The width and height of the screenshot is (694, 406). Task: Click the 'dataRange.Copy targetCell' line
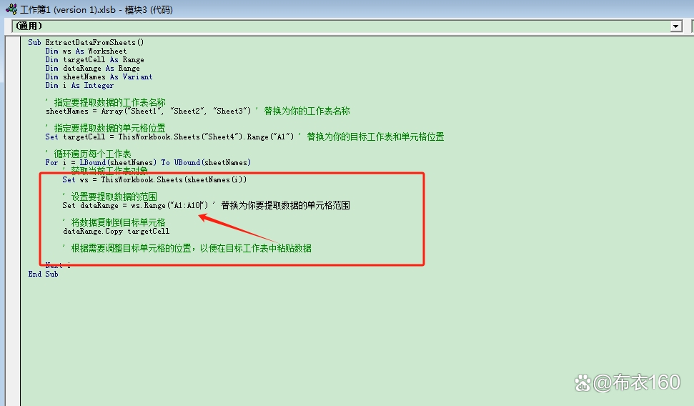click(x=116, y=231)
